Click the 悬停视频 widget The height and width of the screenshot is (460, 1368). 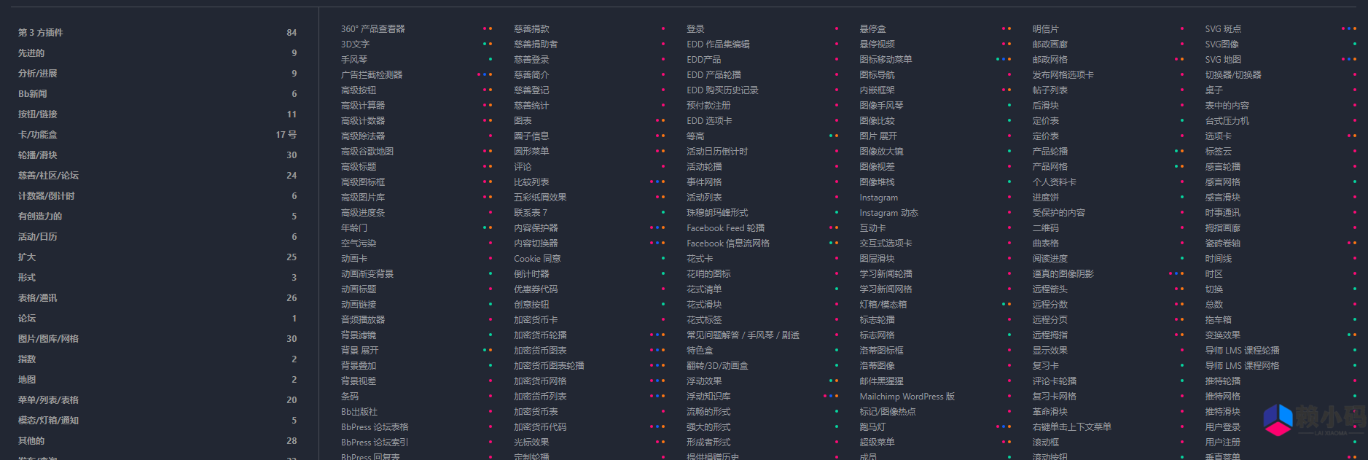[x=877, y=44]
